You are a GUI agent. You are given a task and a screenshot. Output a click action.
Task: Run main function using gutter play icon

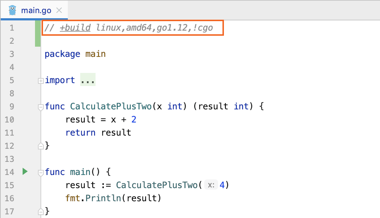click(x=25, y=171)
